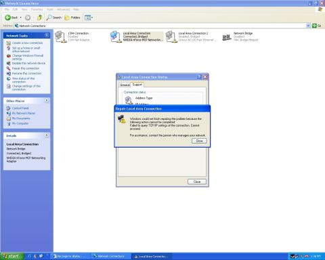The width and height of the screenshot is (325, 260).
Task: Open the Advanced menu
Action: tap(64, 9)
